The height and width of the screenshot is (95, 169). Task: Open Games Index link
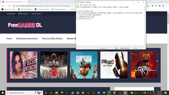[x=36, y=14]
